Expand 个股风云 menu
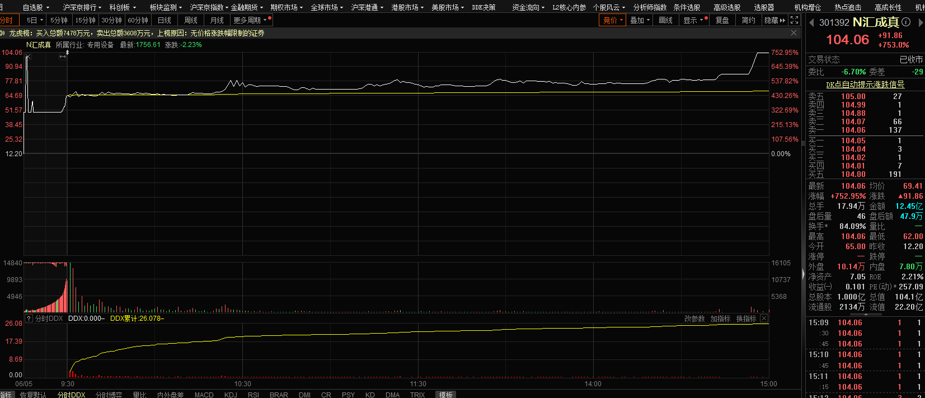 [609, 7]
